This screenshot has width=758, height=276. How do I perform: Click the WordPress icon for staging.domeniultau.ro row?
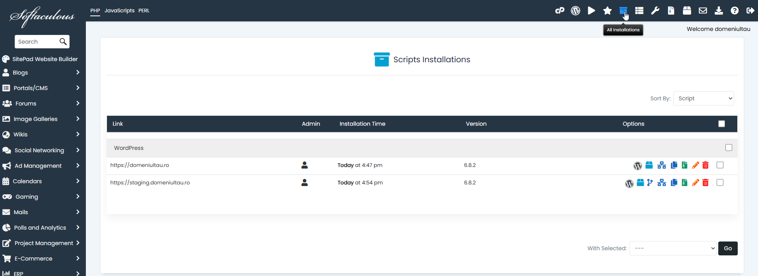629,183
